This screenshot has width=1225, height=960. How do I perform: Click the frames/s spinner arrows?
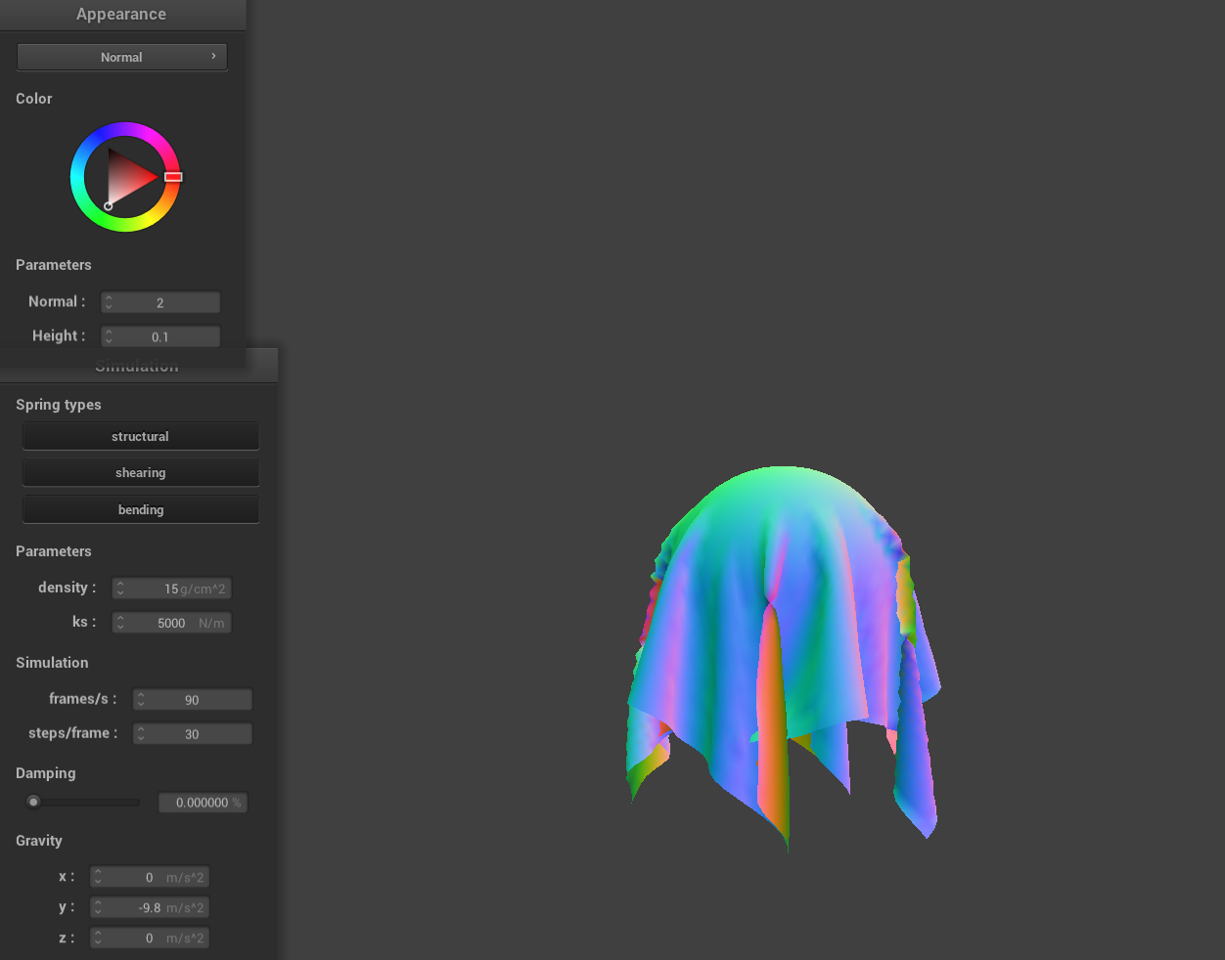tap(141, 700)
